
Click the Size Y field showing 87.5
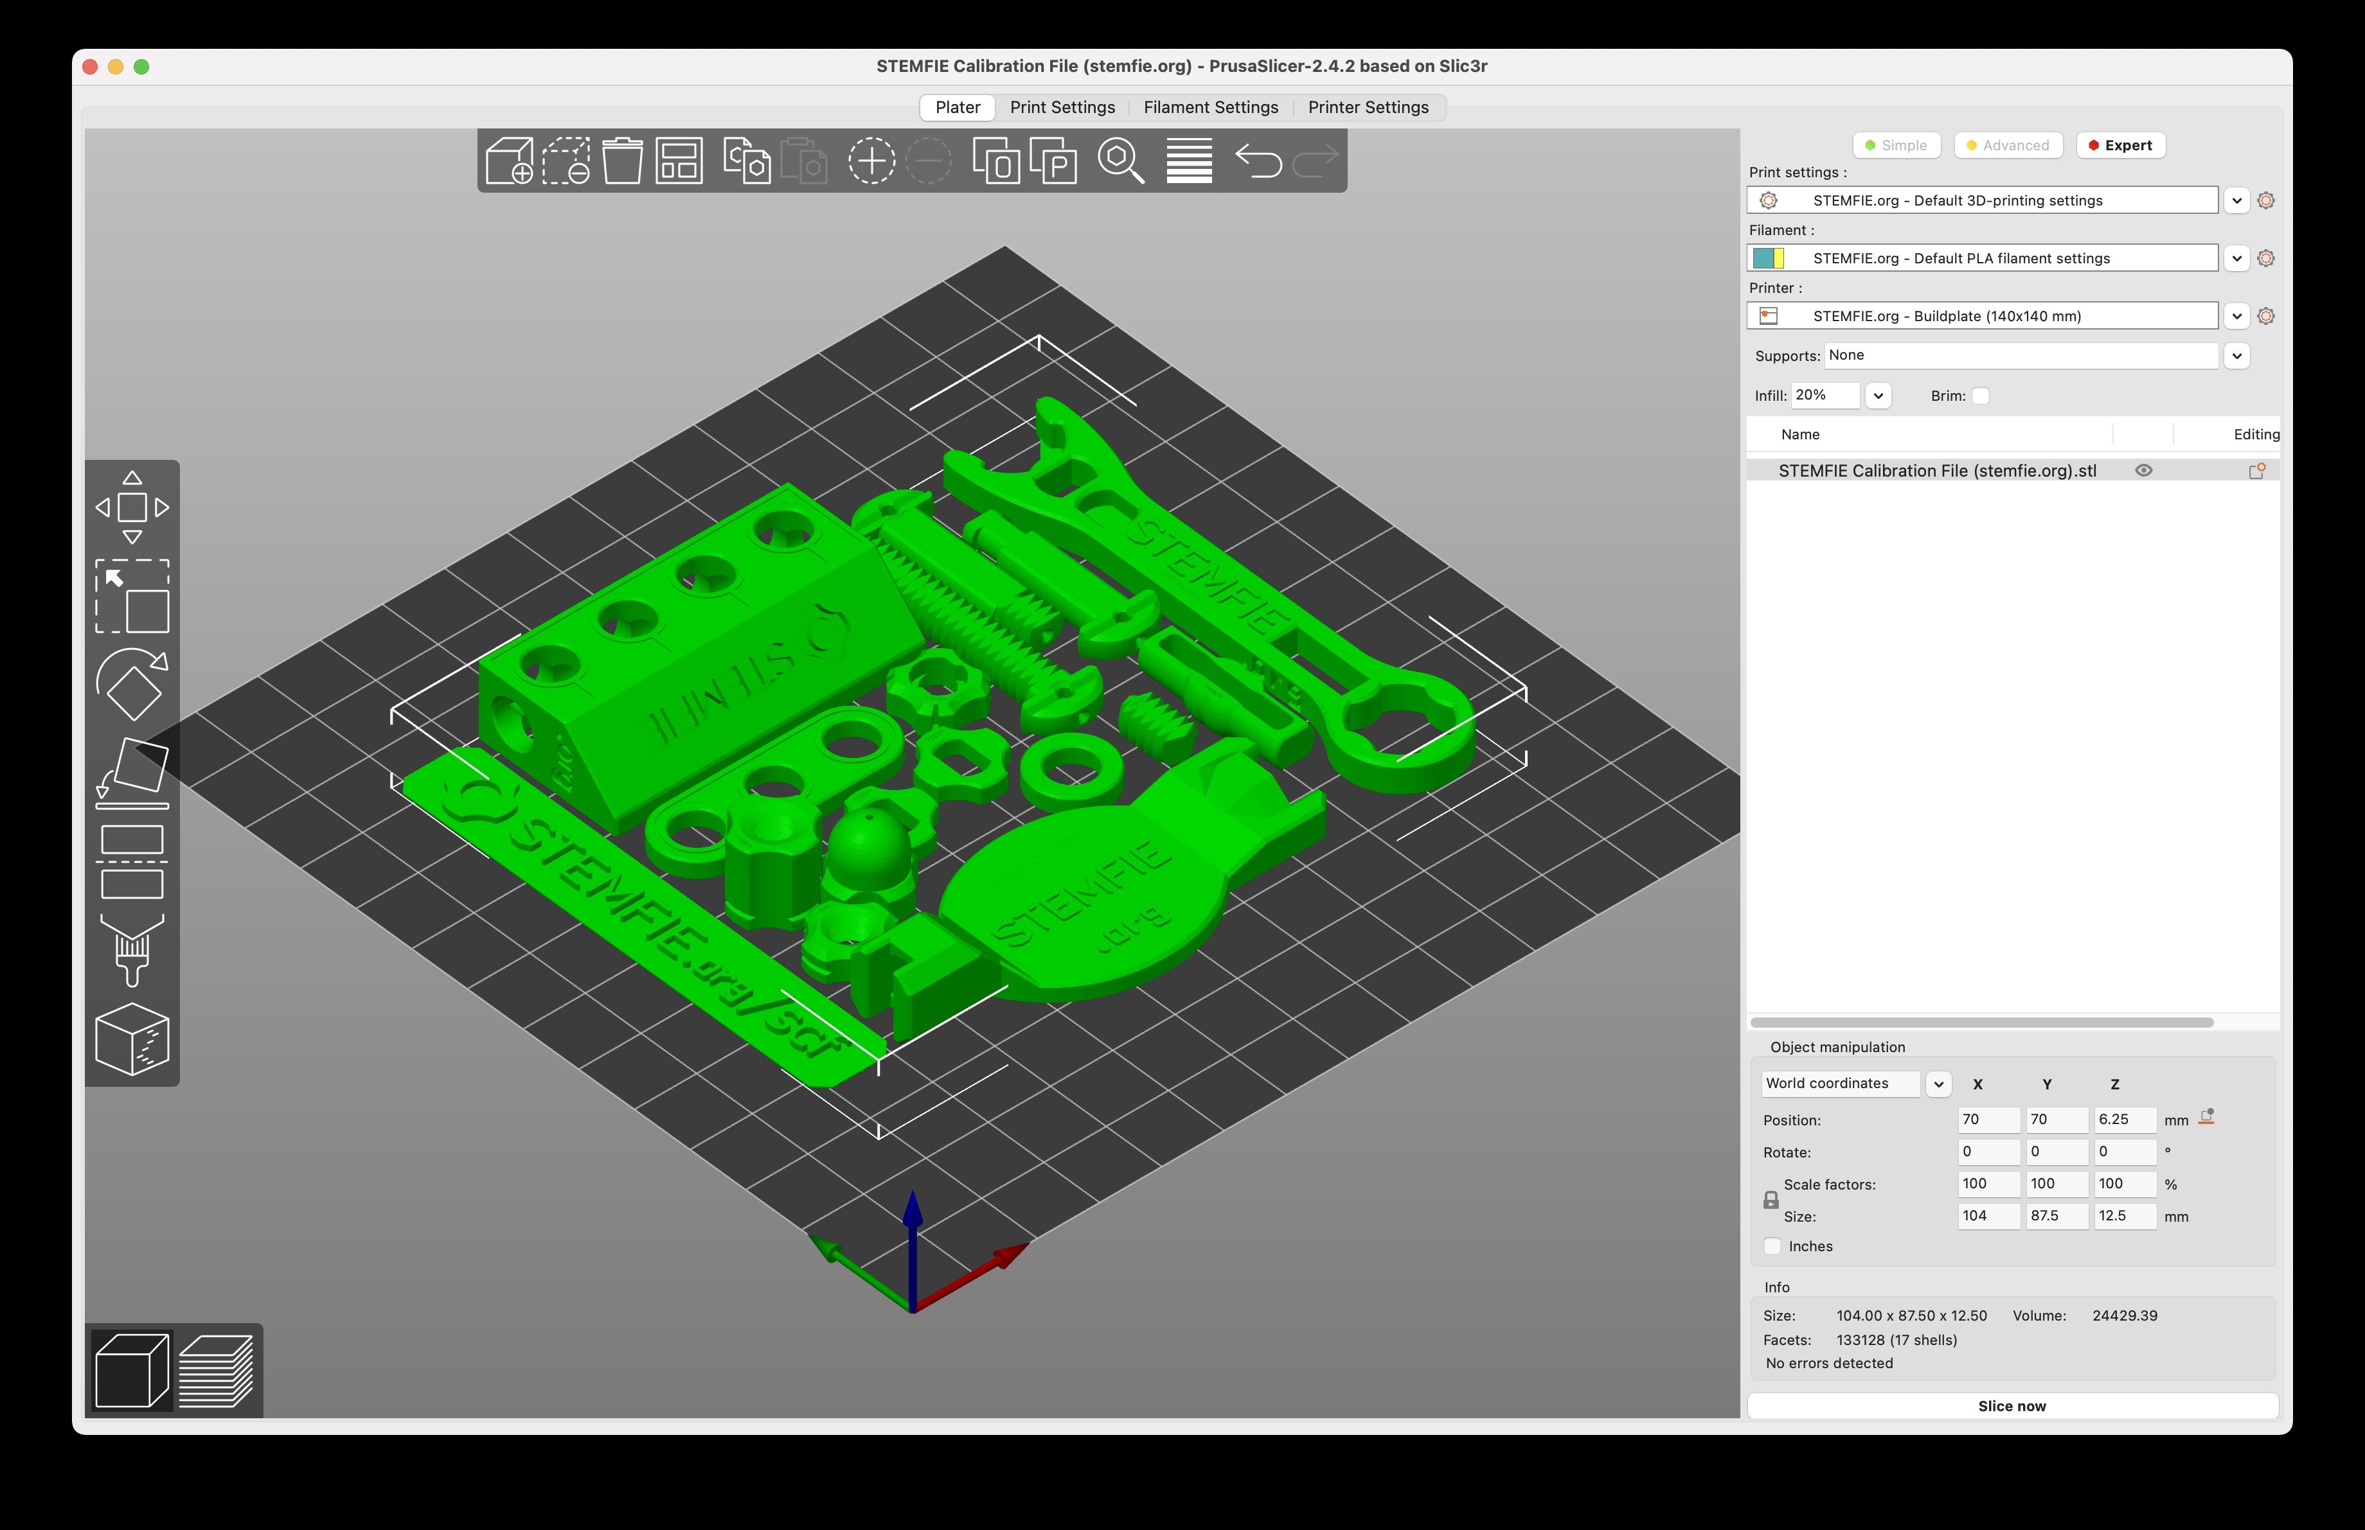(2057, 1215)
